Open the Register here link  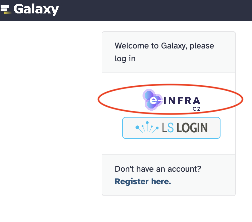(x=143, y=181)
